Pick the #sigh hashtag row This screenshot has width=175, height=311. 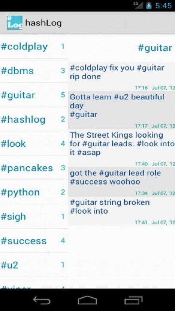pos(34,216)
